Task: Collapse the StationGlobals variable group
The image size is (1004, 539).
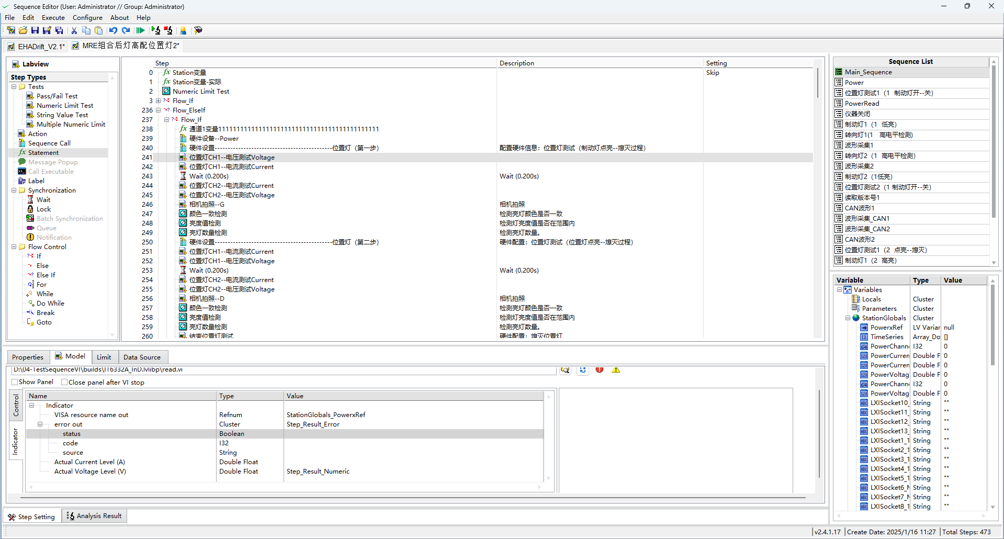Action: coord(848,318)
